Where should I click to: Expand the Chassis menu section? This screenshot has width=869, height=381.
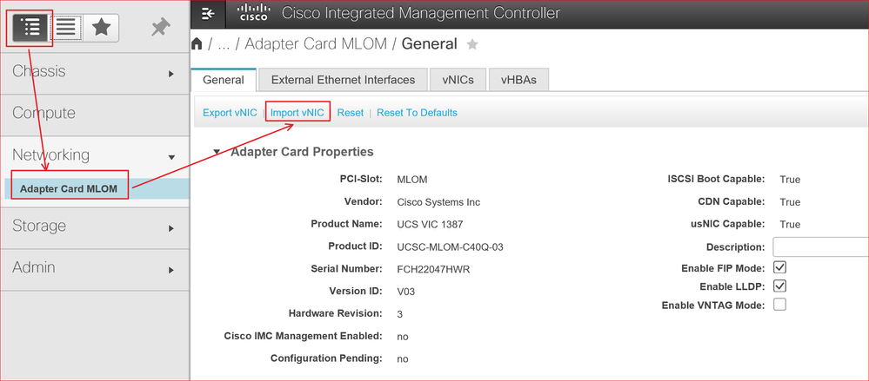point(94,72)
